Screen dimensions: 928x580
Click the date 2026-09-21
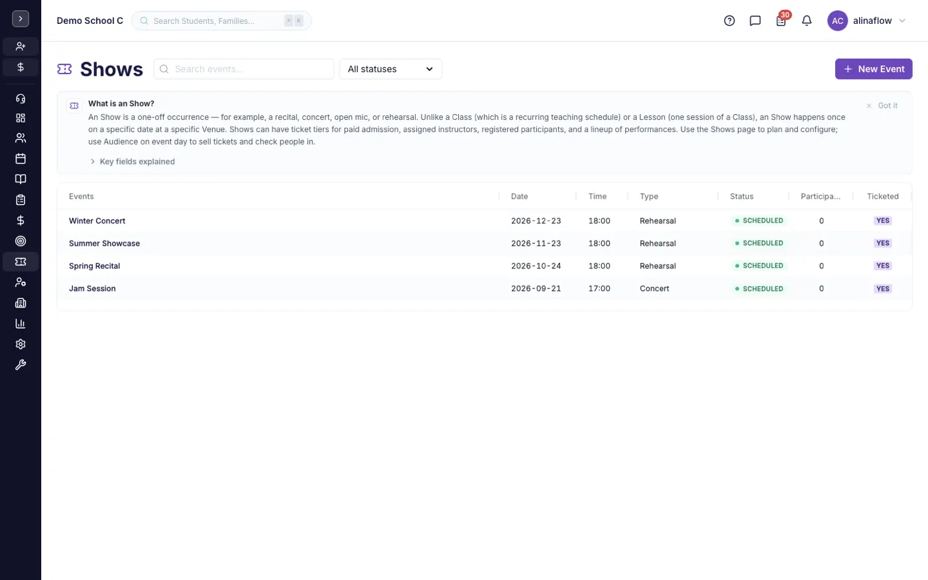(536, 288)
